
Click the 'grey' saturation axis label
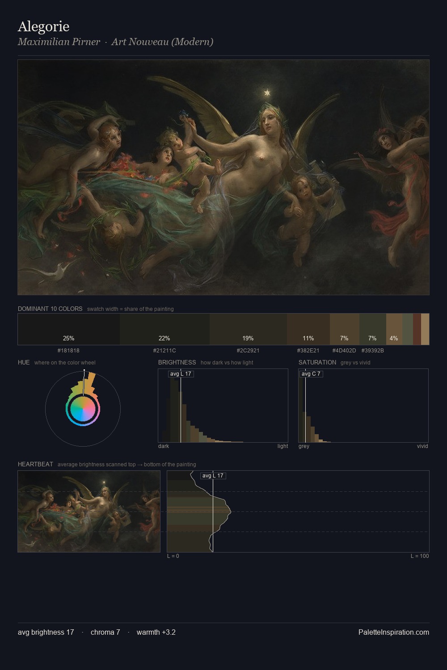click(304, 446)
